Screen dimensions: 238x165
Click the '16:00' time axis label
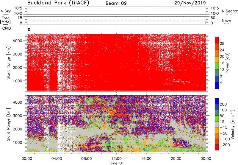146,159
